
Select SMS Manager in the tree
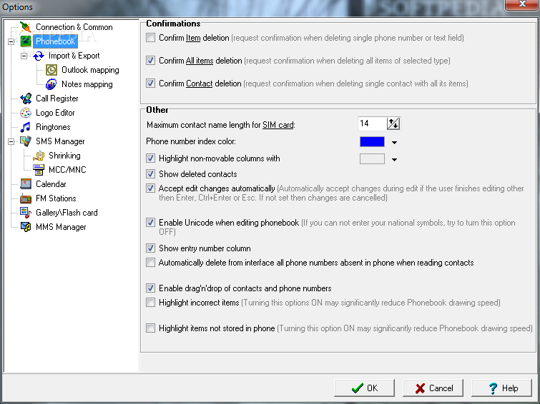coord(60,141)
